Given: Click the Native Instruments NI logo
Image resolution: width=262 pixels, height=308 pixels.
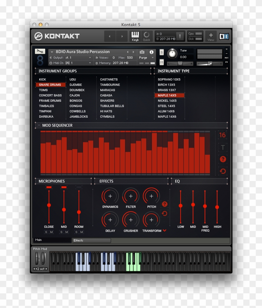Looking at the screenshot, I should 224,36.
